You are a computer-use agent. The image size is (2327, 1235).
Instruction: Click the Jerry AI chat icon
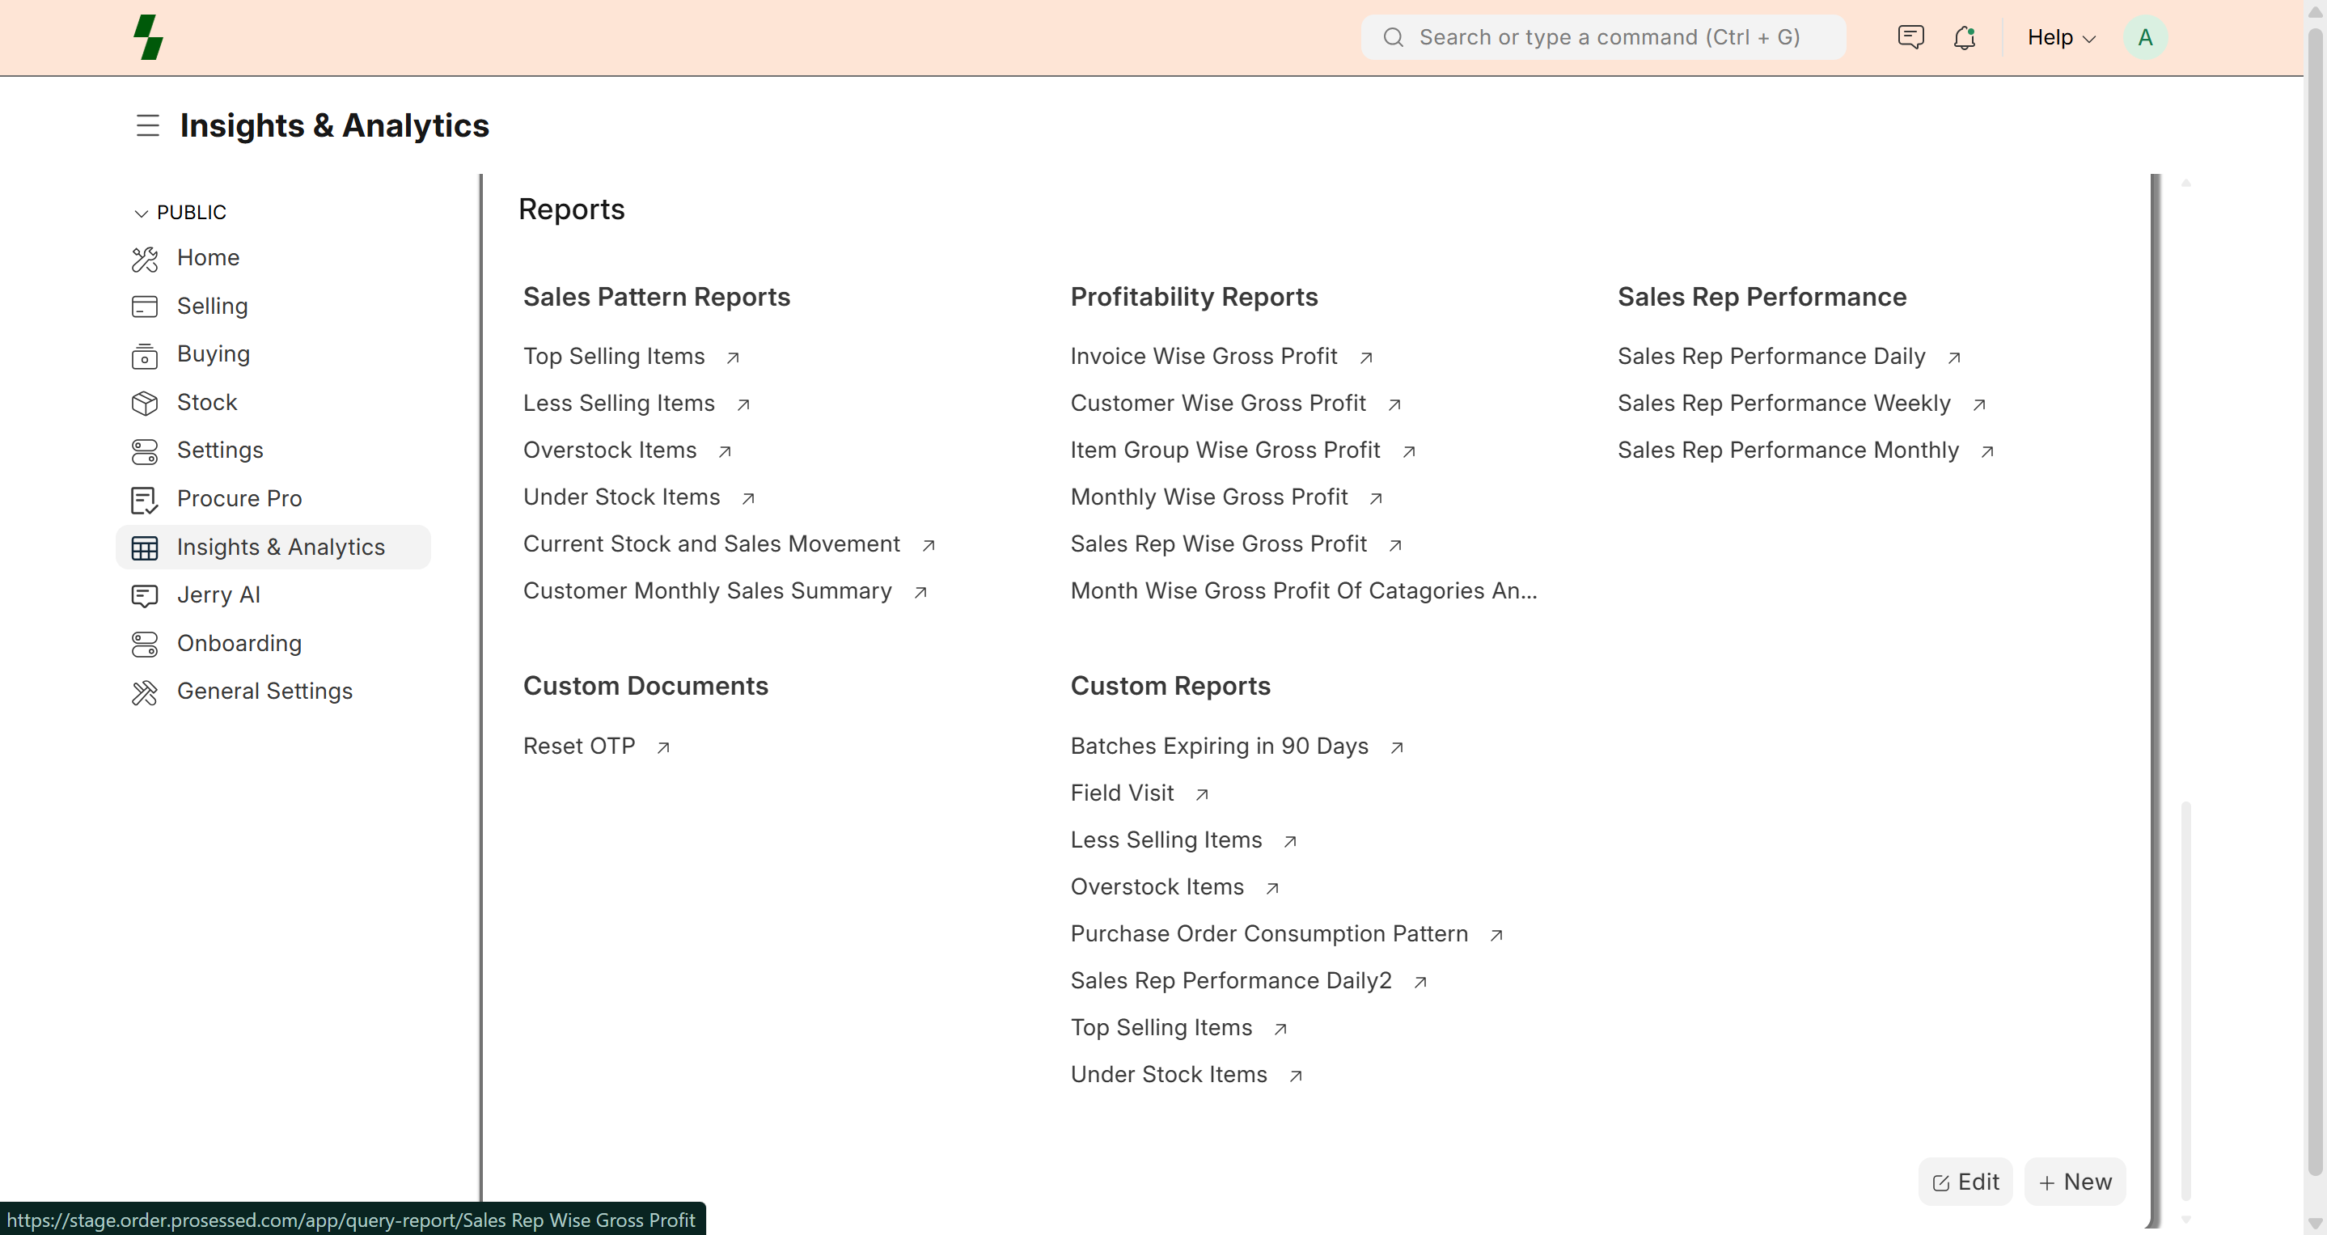[145, 595]
